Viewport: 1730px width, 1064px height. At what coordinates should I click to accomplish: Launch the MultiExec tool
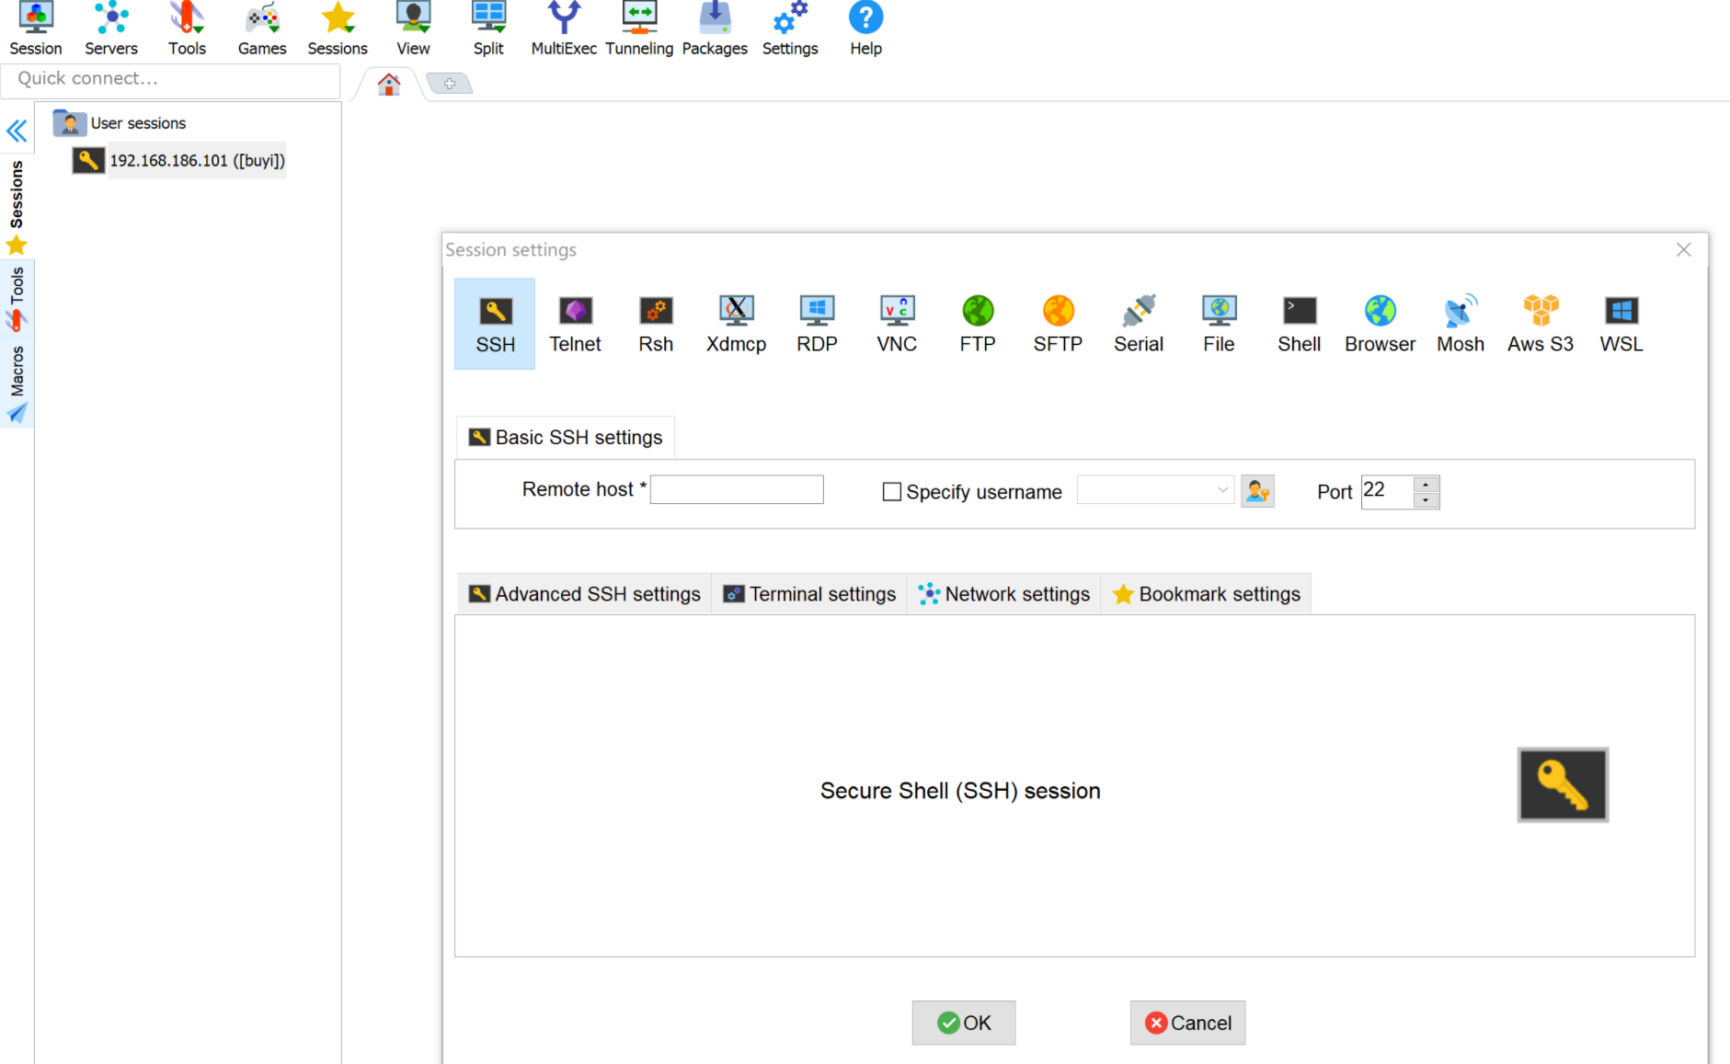click(x=563, y=28)
